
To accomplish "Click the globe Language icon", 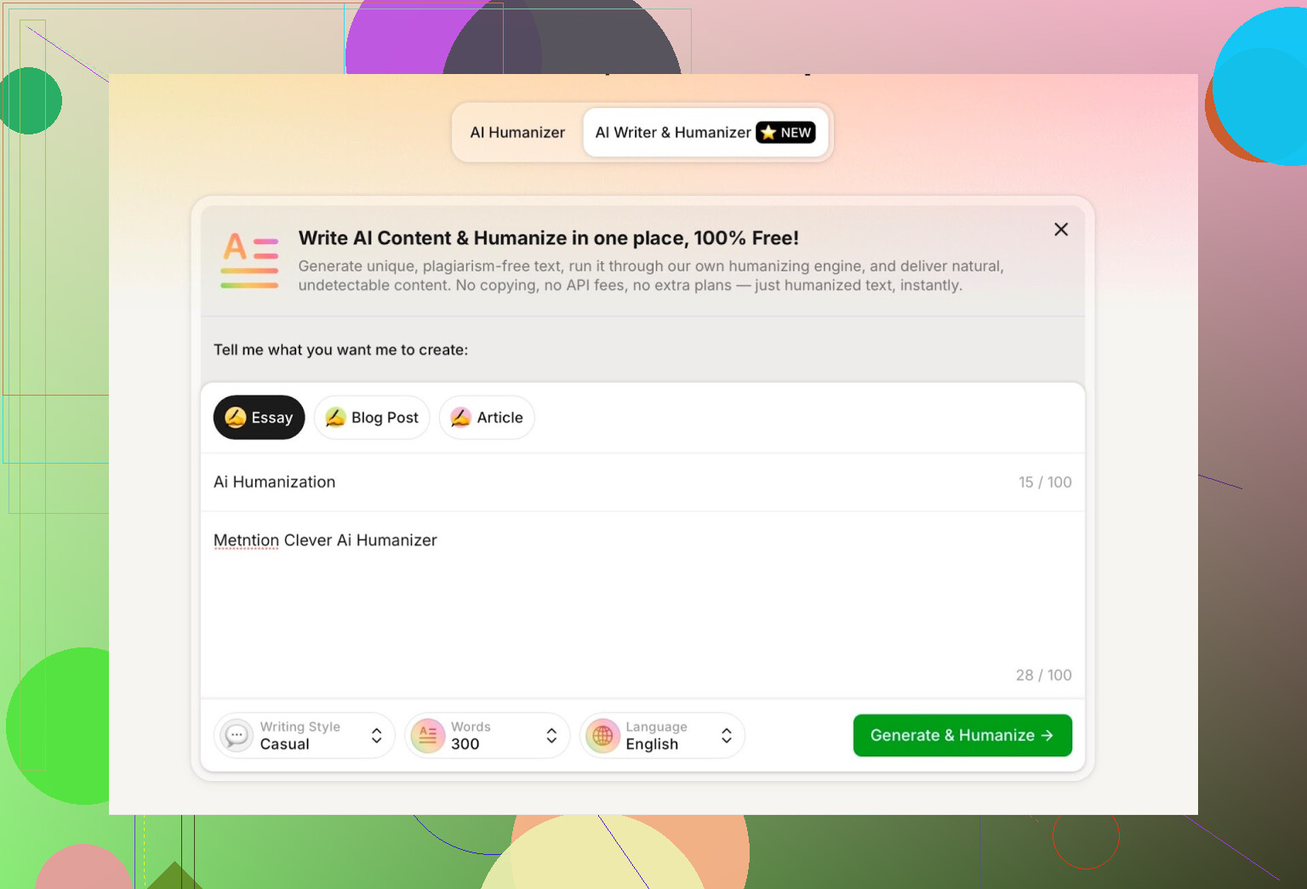I will (x=602, y=735).
